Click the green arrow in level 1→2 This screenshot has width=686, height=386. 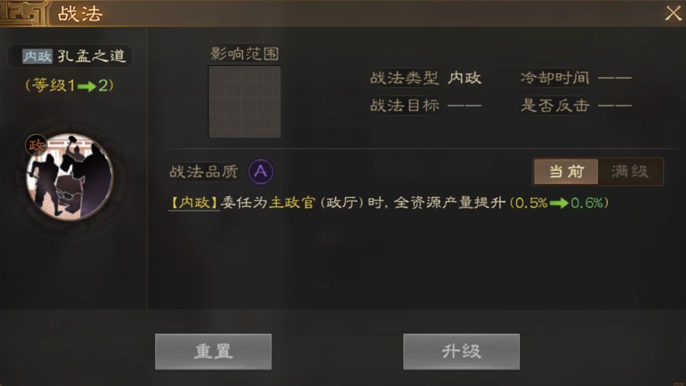click(86, 86)
